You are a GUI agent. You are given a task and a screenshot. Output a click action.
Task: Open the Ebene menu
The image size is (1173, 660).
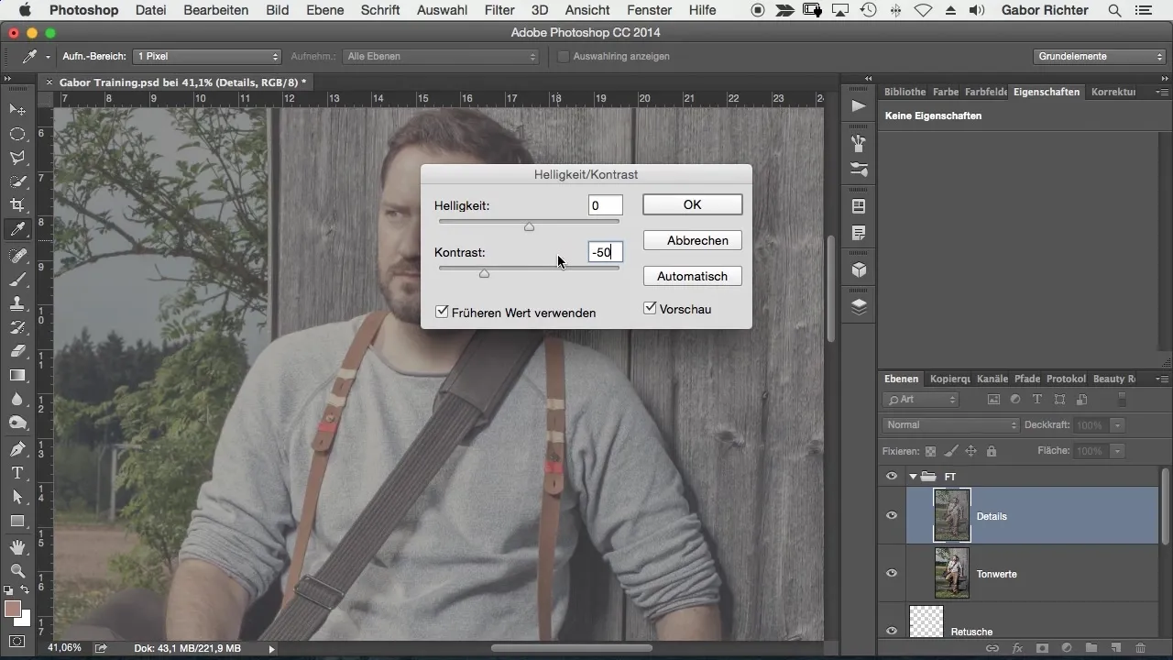(x=325, y=10)
